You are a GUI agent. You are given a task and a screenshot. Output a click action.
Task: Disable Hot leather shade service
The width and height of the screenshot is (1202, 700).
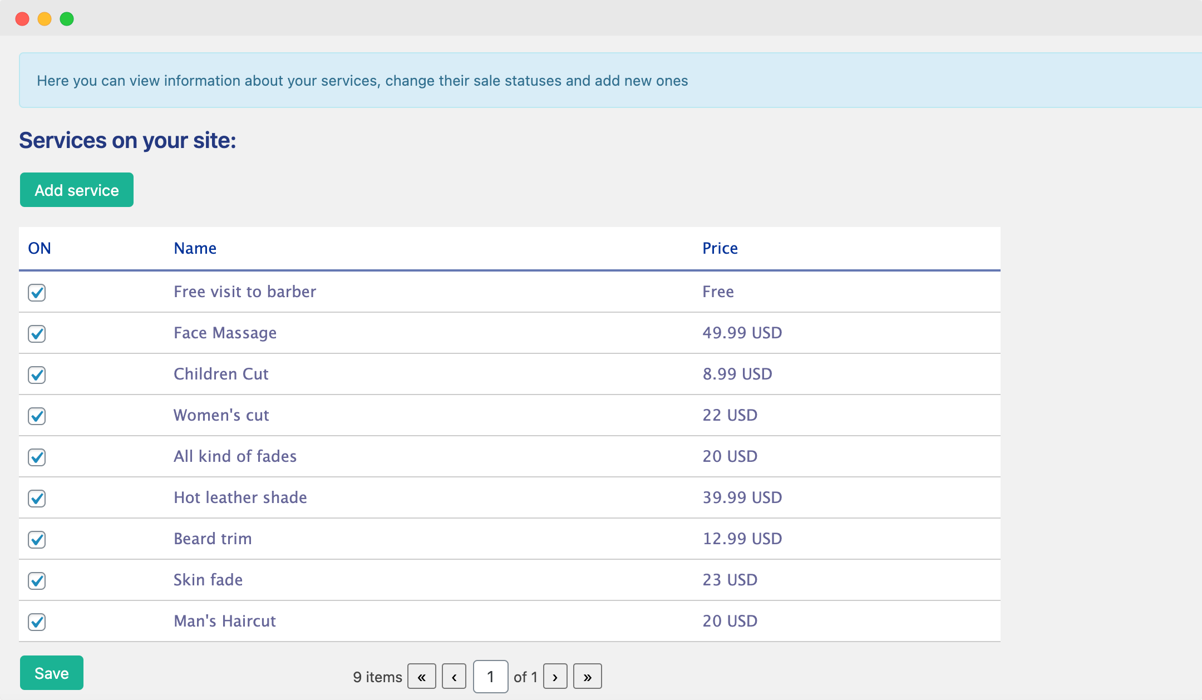[x=37, y=498]
